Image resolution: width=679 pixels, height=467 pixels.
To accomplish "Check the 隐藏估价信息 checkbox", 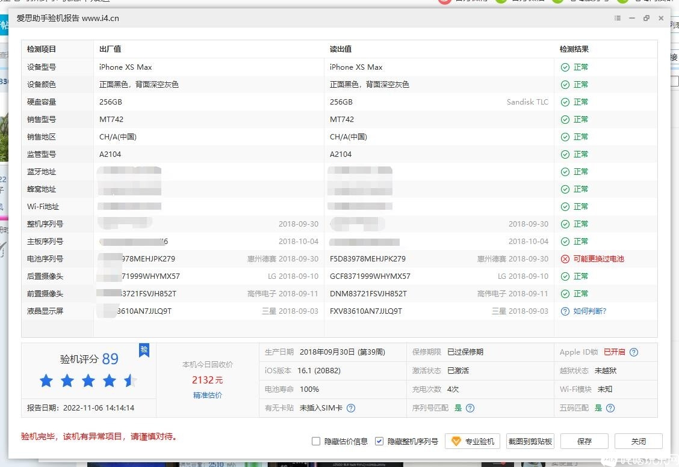I will (316, 441).
